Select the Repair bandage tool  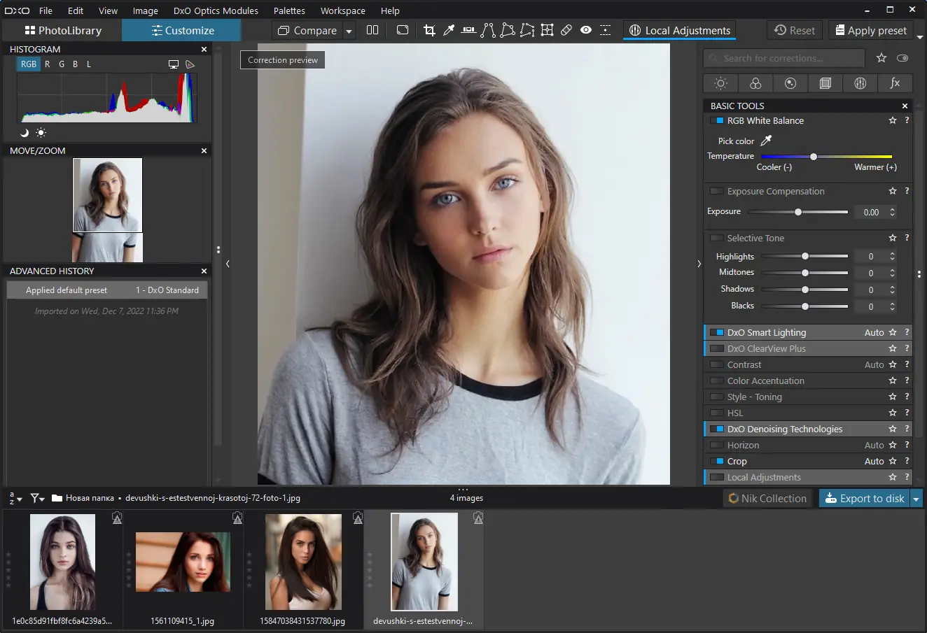566,30
